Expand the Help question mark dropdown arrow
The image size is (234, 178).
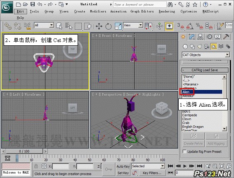pyautogui.click(x=210, y=5)
